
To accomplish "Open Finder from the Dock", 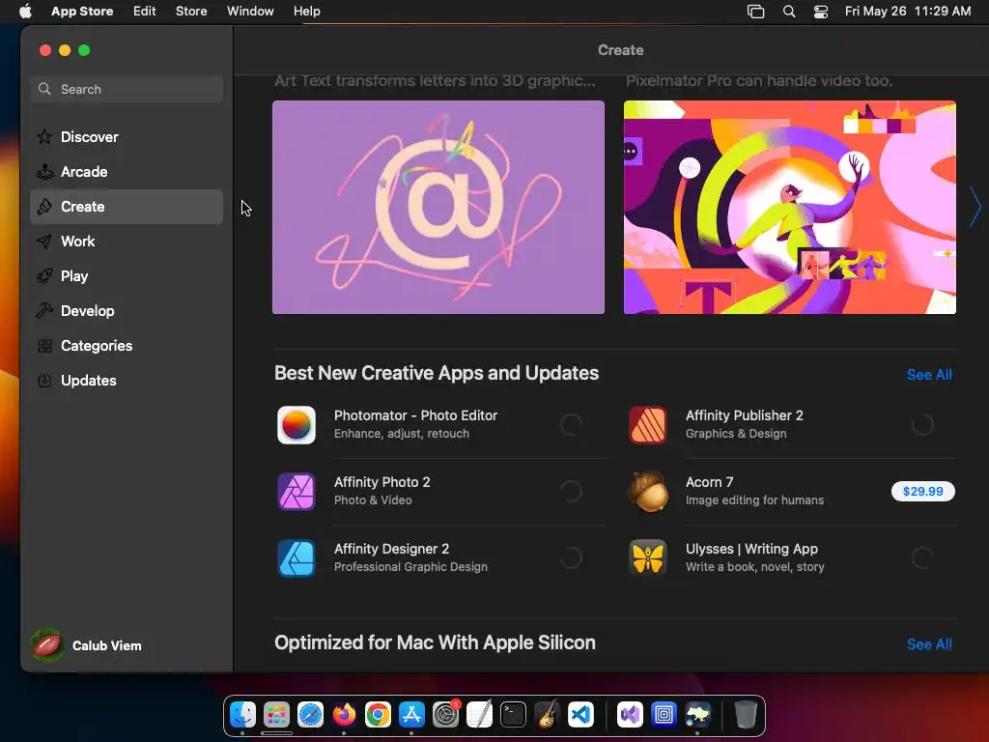I will [242, 714].
